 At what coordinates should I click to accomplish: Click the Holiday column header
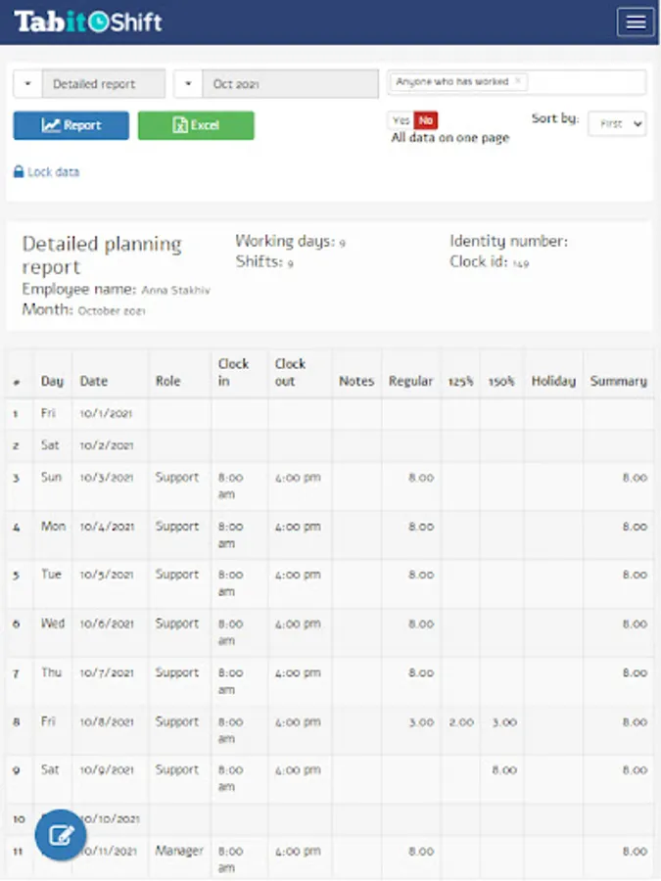(553, 381)
